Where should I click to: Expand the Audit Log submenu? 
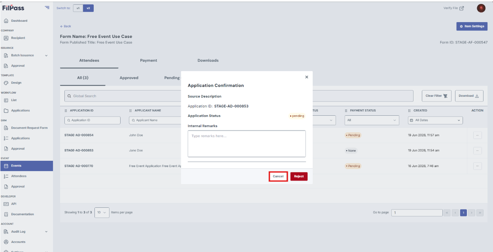coord(46,231)
